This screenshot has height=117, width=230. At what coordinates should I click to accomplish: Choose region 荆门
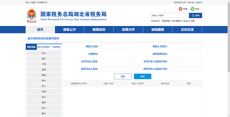(44, 86)
